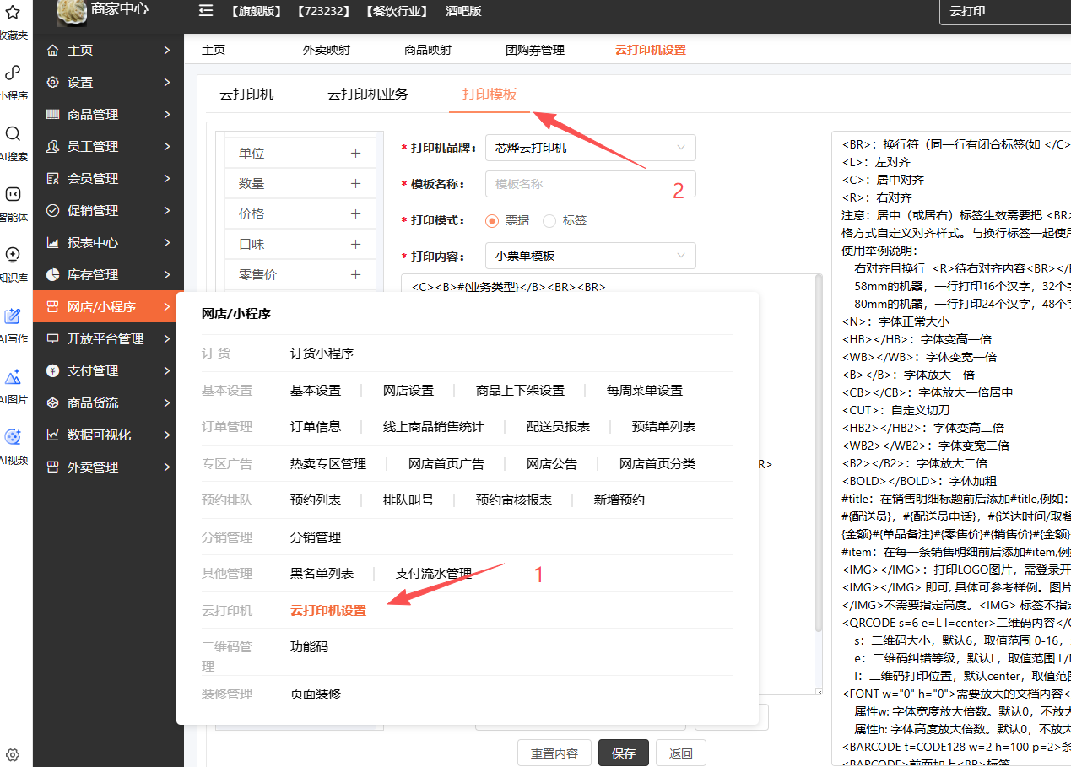Image resolution: width=1071 pixels, height=767 pixels.
Task: Open the 外卖映射 page tab
Action: tap(326, 50)
